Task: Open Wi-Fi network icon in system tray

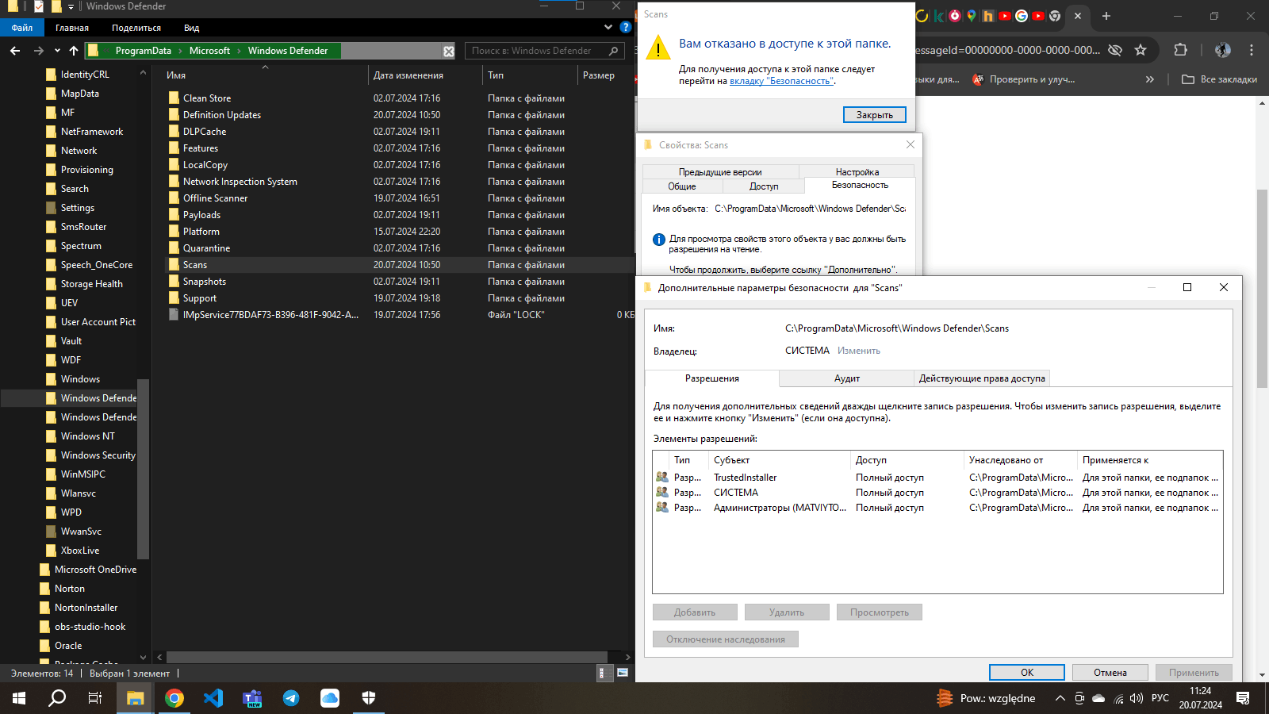Action: [1118, 698]
